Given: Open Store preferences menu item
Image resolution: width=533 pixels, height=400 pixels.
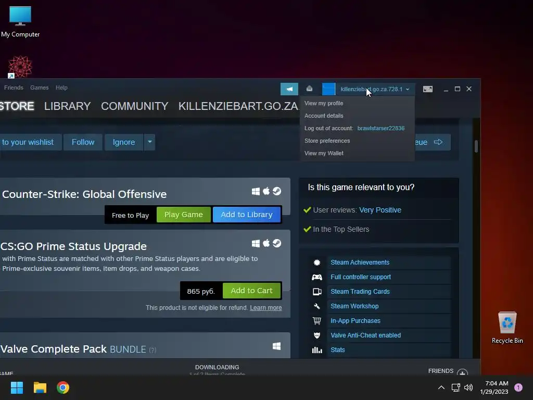Looking at the screenshot, I should 327,141.
